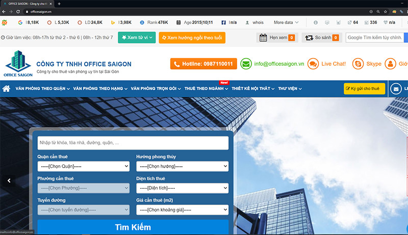Bookmark page with star icon
The height and width of the screenshot is (235, 408).
point(386,11)
